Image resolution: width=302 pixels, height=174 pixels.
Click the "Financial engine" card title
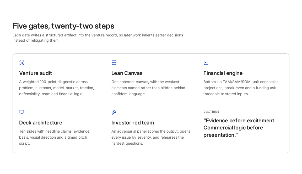[x=223, y=73]
